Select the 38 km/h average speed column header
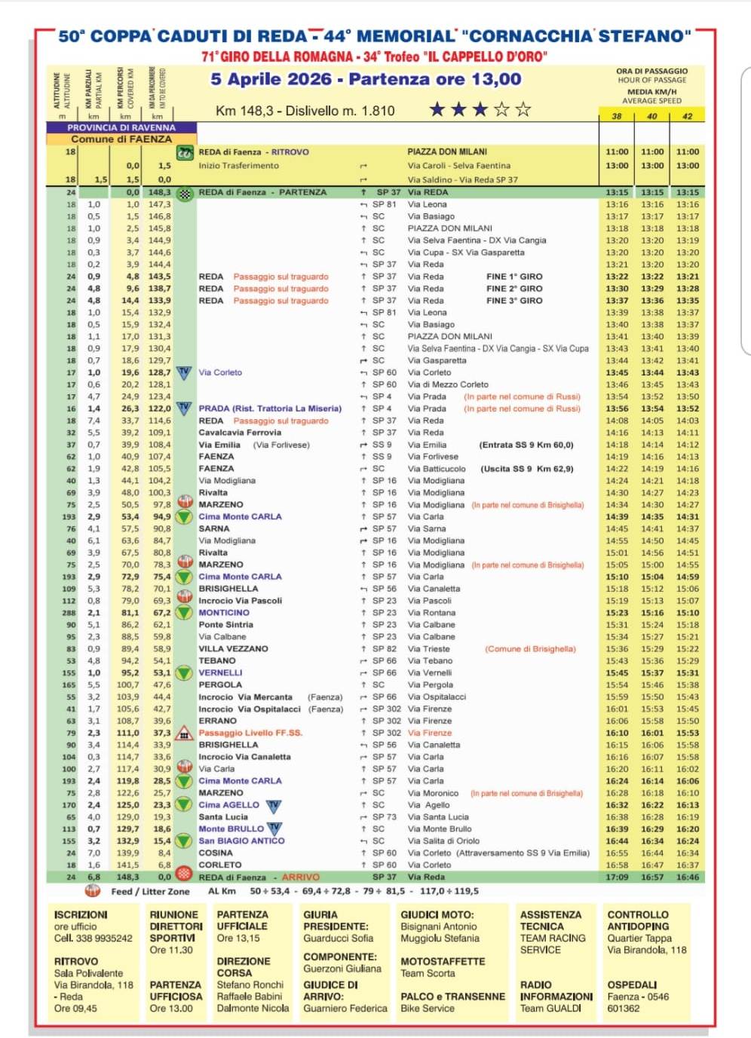Screen dimensions: 751x1038 [x=617, y=116]
